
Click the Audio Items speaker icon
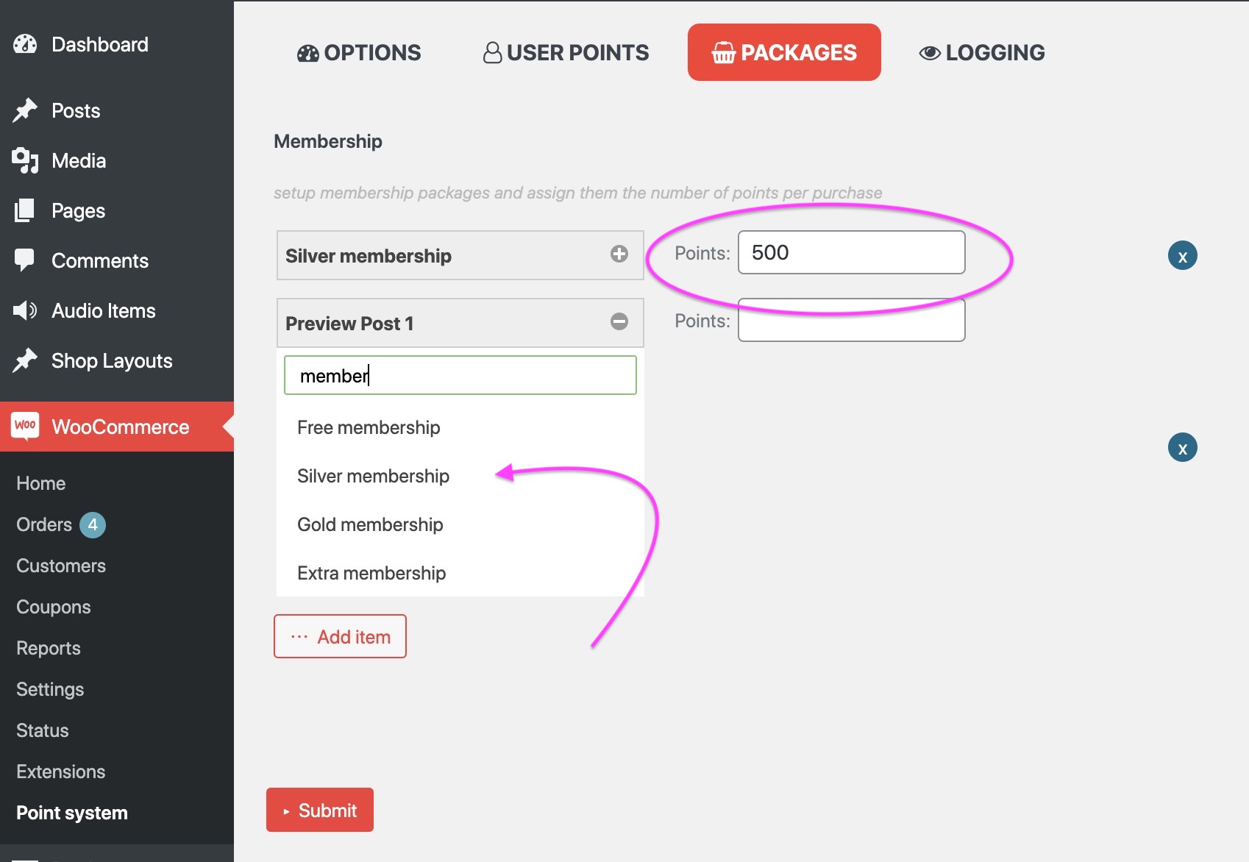click(x=25, y=310)
